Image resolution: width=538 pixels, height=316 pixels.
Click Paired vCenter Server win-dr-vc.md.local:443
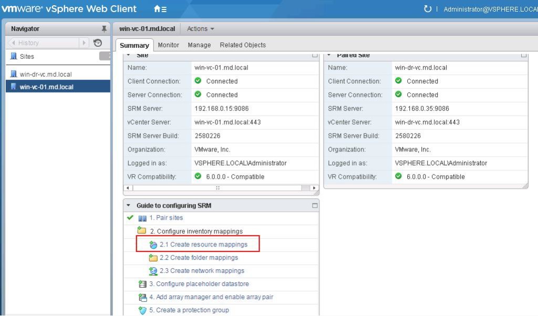coord(427,123)
